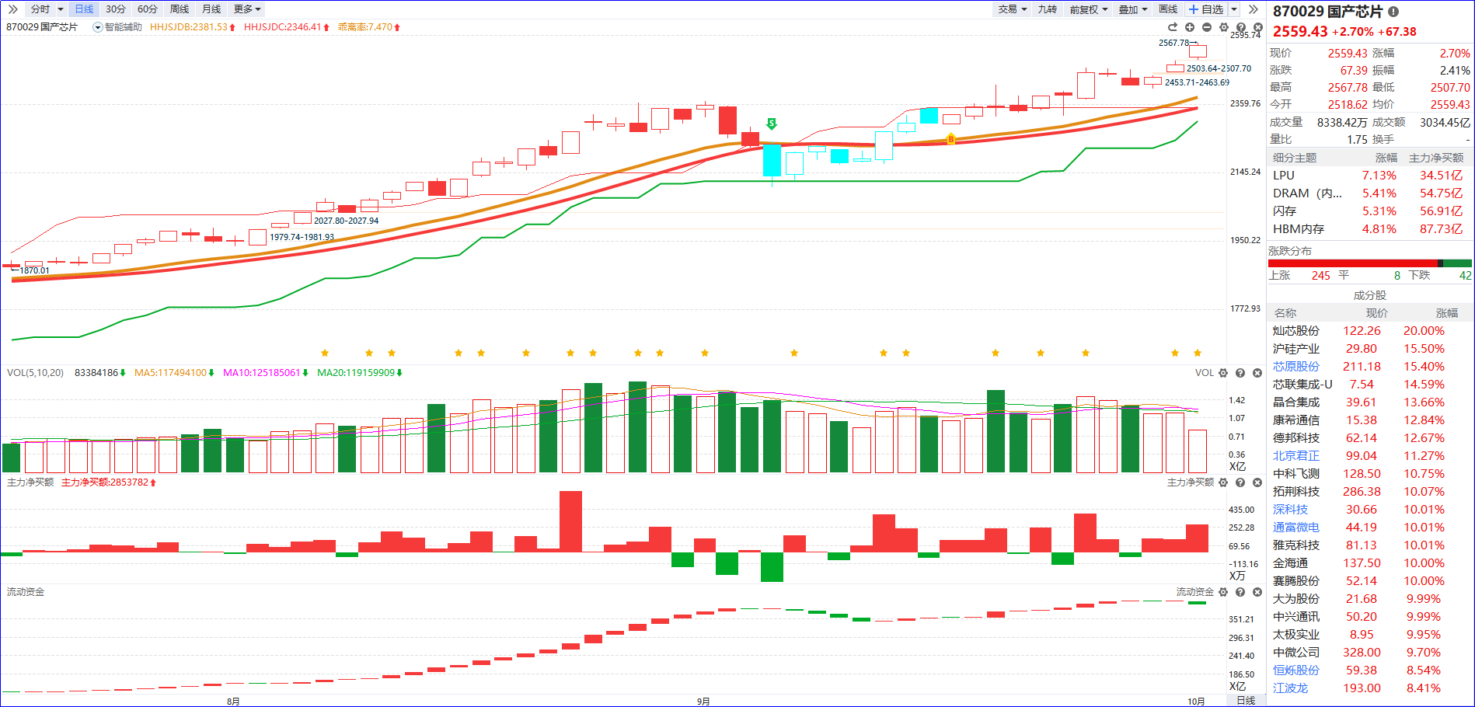Image resolution: width=1475 pixels, height=707 pixels.
Task: Click the info icon beside 国产芯片 title
Action: [x=1393, y=12]
